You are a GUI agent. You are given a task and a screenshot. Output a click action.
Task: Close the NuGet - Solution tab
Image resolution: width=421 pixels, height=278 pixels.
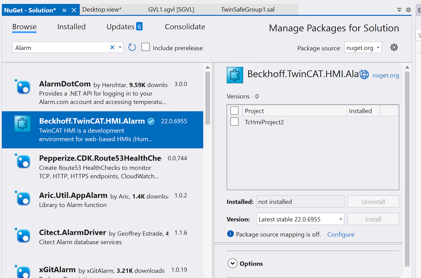74,10
